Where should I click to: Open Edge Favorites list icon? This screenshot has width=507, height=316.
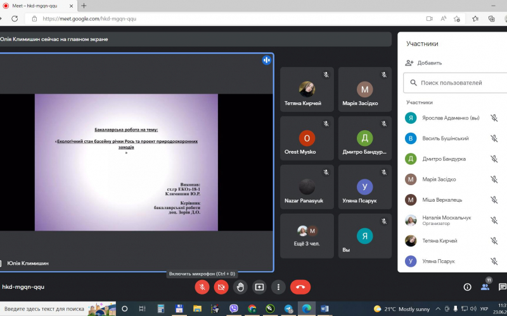pos(475,19)
